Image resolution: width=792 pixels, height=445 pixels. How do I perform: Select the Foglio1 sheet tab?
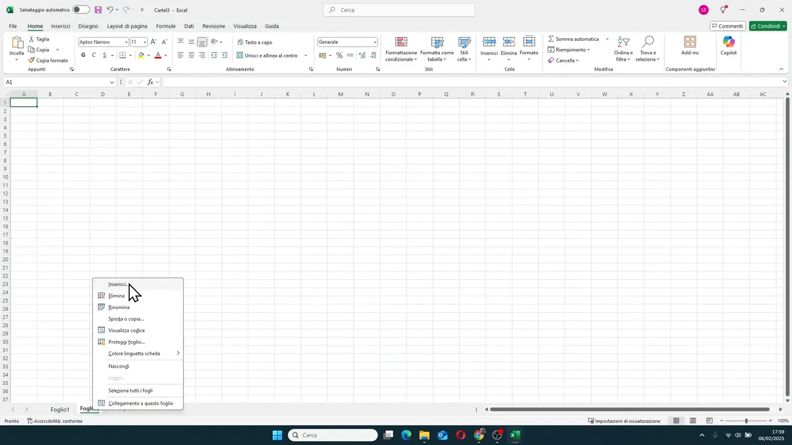tap(60, 410)
